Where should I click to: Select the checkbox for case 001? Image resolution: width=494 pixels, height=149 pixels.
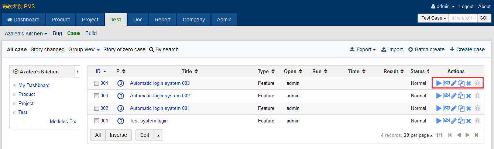[x=96, y=121]
